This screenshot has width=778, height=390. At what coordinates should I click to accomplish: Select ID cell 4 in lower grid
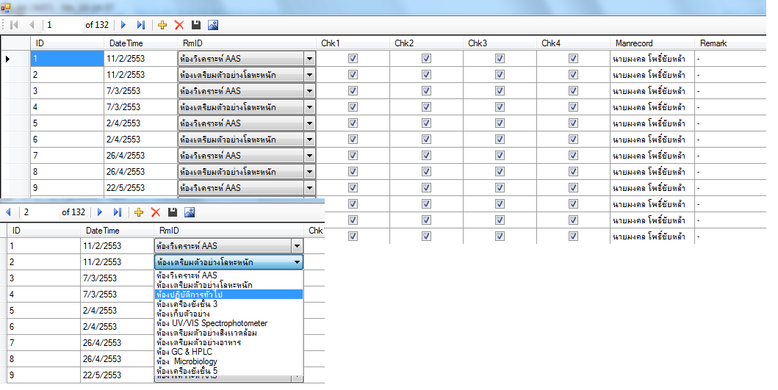pos(43,295)
